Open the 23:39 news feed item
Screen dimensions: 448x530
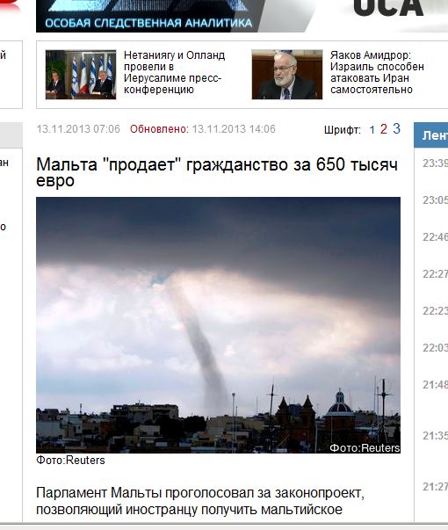(435, 163)
